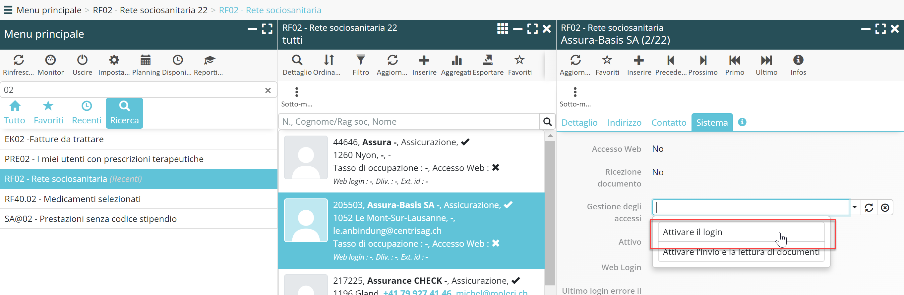This screenshot has width=904, height=295.
Task: Expand Gestione degli accessi dropdown arrow
Action: [855, 207]
